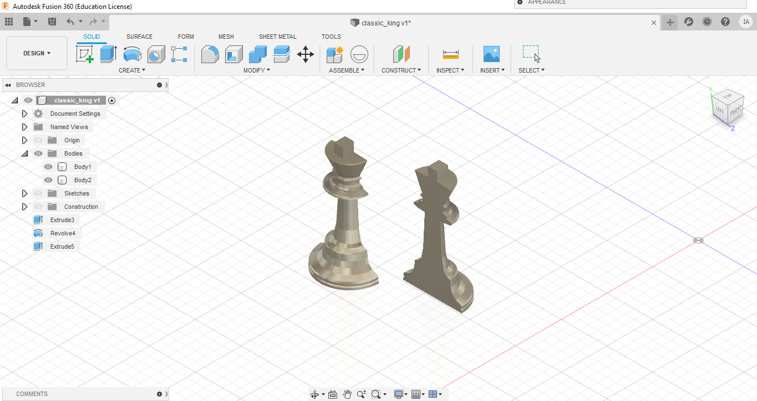Select the Revolve tool
This screenshot has width=757, height=401.
point(132,54)
